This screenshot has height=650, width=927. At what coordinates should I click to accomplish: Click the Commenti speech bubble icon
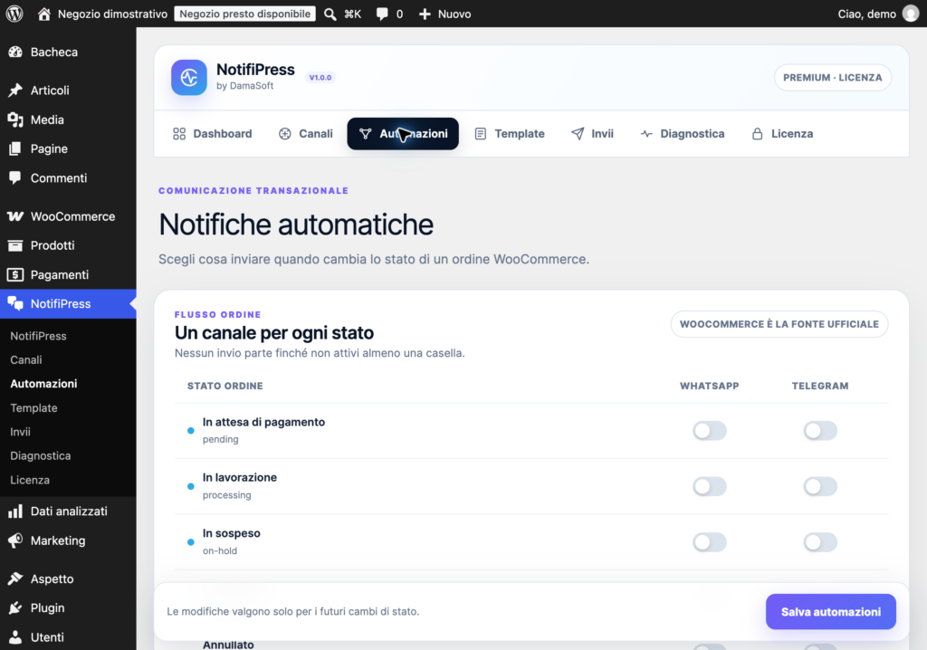coord(15,177)
